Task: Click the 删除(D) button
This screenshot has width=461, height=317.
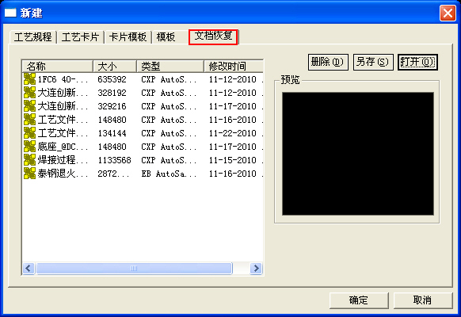Action: click(x=328, y=62)
